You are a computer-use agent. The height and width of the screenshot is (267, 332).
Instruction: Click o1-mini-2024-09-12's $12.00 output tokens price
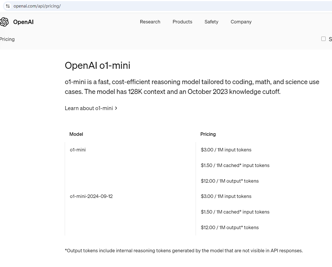tap(230, 228)
